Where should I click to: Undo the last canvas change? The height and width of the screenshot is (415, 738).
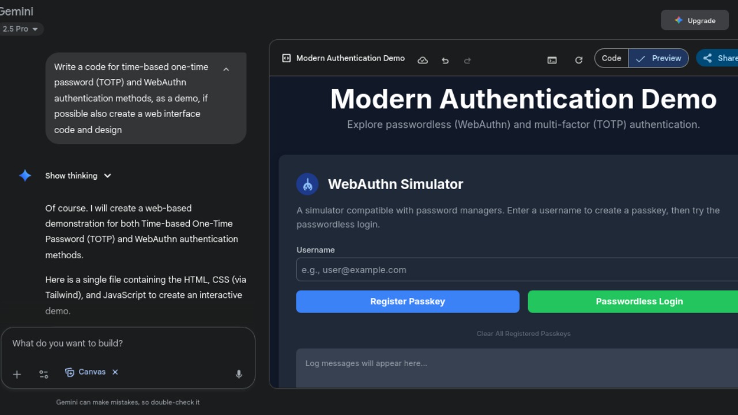445,60
